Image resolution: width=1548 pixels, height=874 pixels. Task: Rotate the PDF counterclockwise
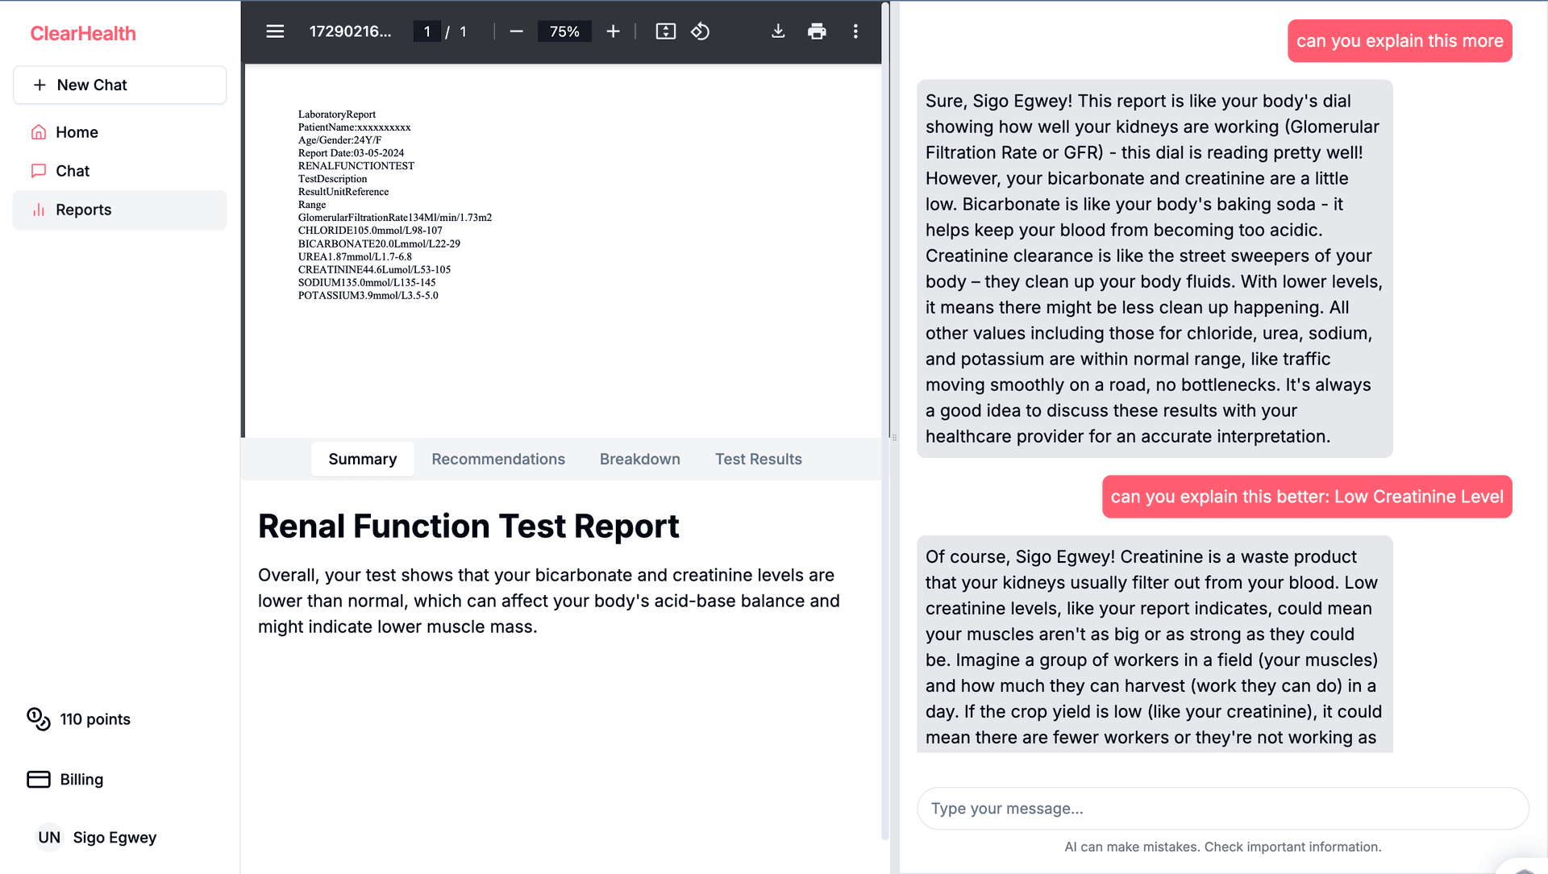700,31
